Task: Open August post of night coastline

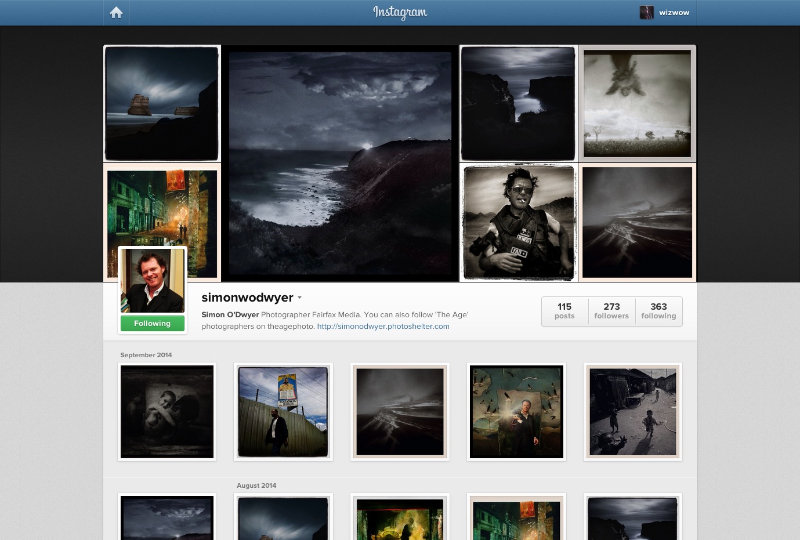Action: [x=167, y=517]
